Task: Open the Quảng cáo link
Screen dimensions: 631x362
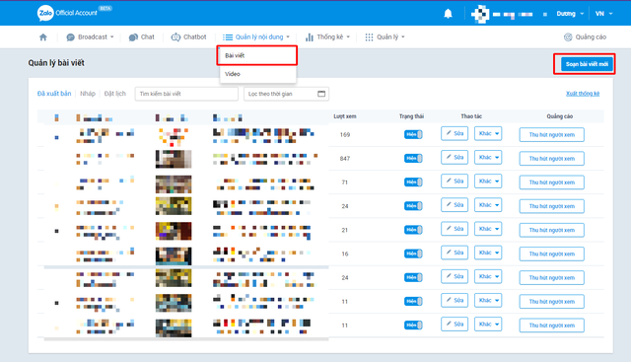Action: click(x=585, y=37)
